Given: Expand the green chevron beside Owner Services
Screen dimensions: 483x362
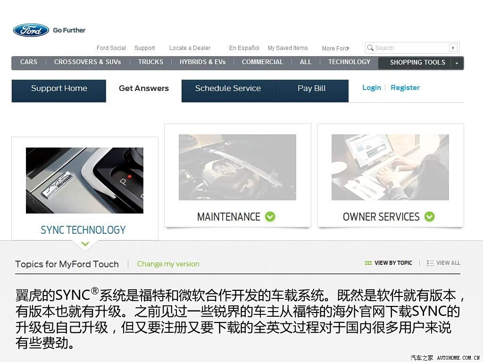Looking at the screenshot, I should click(429, 217).
